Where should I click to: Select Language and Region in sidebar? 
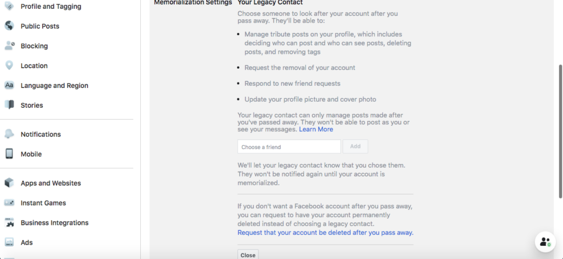coord(54,85)
